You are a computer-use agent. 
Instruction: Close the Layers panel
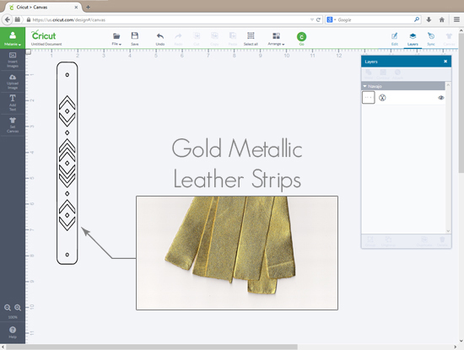[x=445, y=62]
